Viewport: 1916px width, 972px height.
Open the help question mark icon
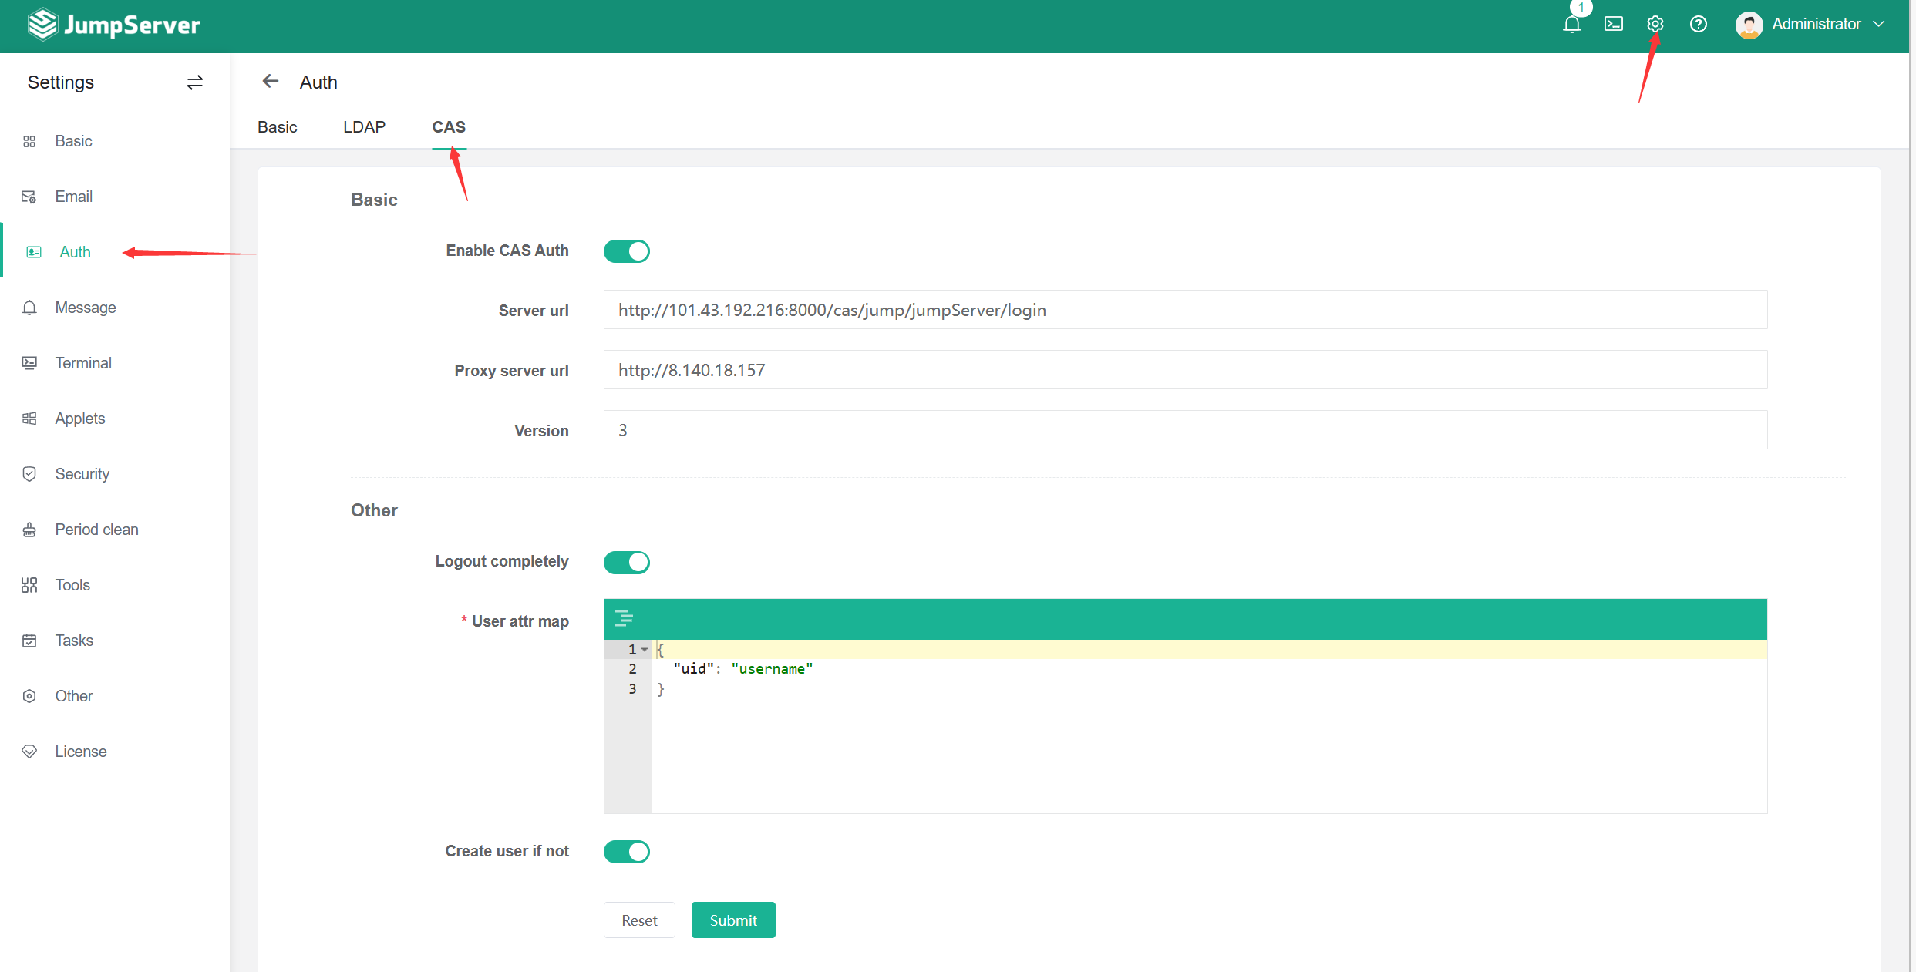tap(1698, 25)
